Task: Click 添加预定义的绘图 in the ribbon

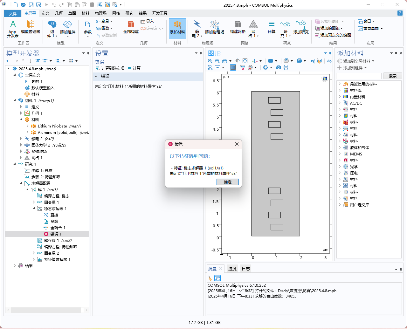Action: (333, 35)
